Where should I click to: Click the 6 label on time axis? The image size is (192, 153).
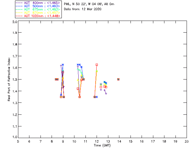click(29, 141)
